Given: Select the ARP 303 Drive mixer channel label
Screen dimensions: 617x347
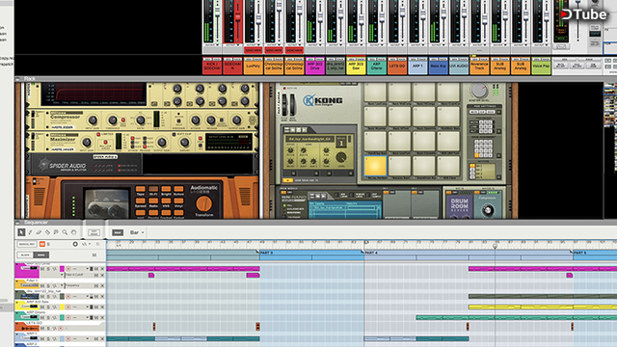Looking at the screenshot, I should [x=314, y=67].
